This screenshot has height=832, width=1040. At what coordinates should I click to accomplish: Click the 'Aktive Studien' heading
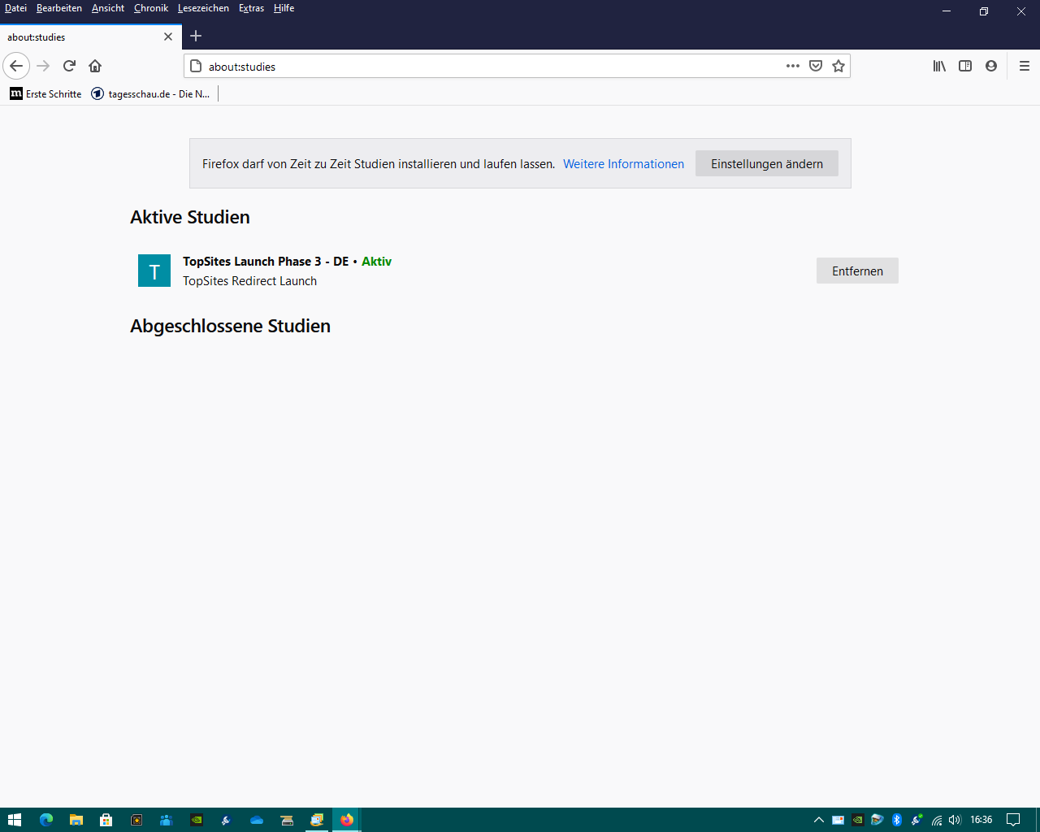pyautogui.click(x=190, y=217)
